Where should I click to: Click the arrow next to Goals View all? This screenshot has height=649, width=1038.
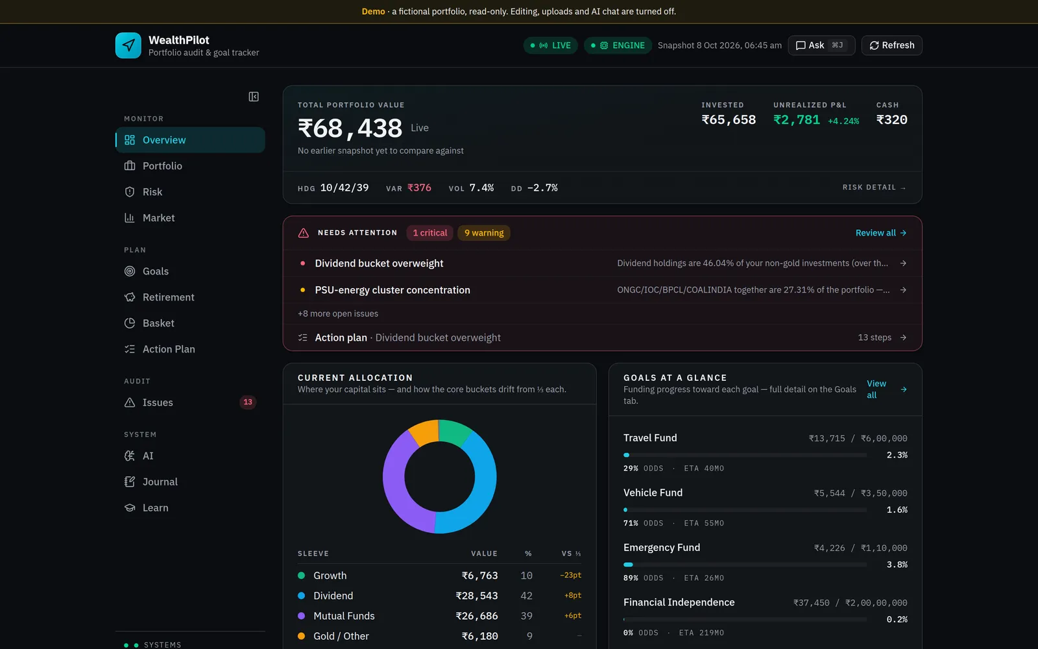click(904, 389)
